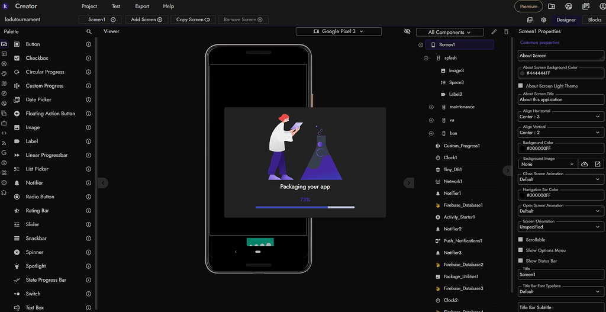Toggle About Screen Light Theme checkbox
The width and height of the screenshot is (606, 312).
coord(521,86)
